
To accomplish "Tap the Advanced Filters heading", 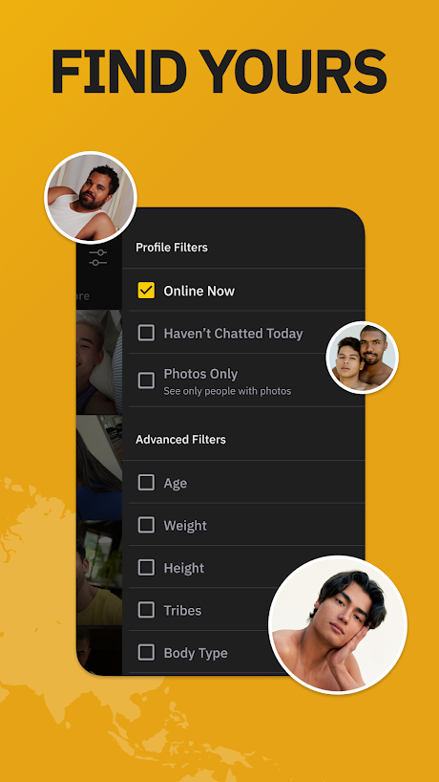I will [x=180, y=440].
